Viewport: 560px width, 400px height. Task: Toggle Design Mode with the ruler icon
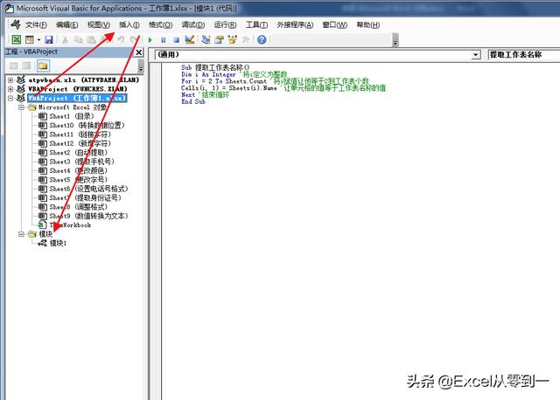tap(190, 39)
